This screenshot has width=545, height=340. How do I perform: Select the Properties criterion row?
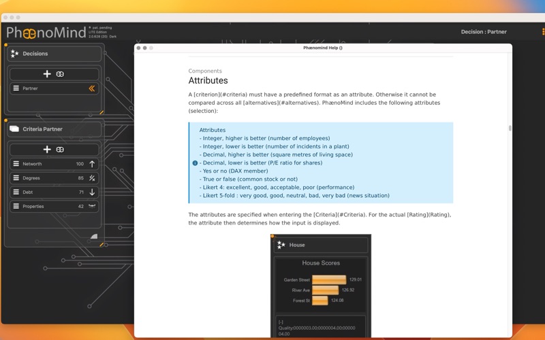coord(54,206)
